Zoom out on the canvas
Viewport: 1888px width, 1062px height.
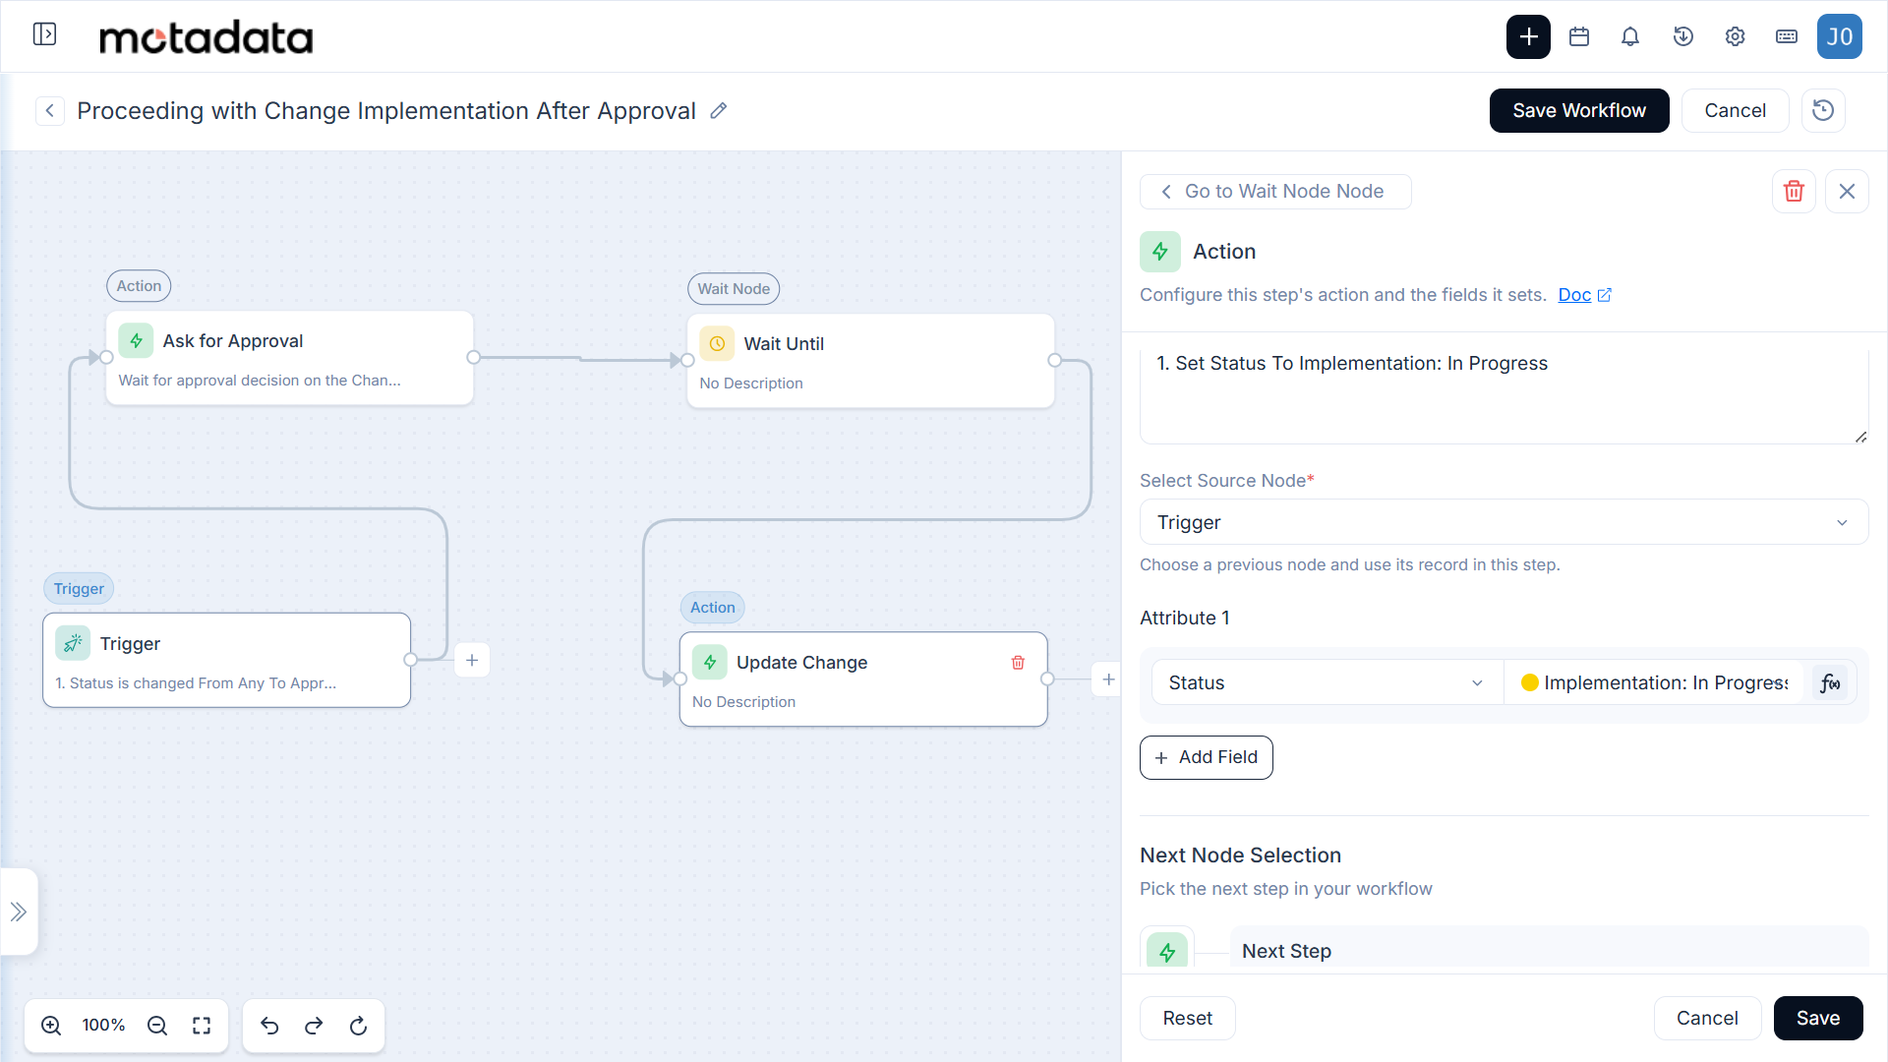click(x=156, y=1026)
